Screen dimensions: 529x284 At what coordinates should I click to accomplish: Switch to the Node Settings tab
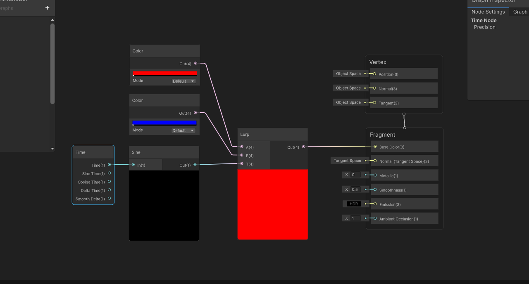[x=488, y=12]
